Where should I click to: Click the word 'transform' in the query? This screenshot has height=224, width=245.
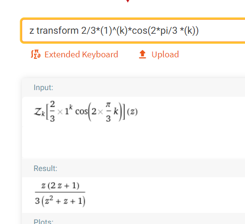point(57,30)
